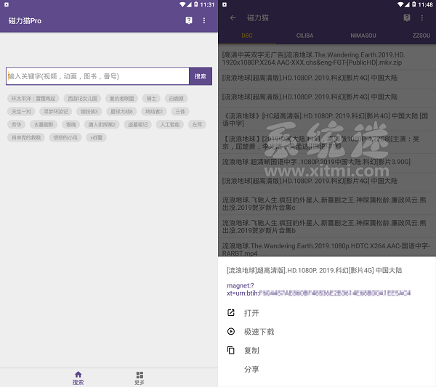Image resolution: width=436 pixels, height=387 pixels.
Task: Tap the 环太平洋：雷霆再起 suggestion chip
Action: [x=33, y=99]
